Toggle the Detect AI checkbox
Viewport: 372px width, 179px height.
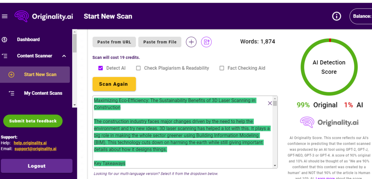[x=101, y=68]
